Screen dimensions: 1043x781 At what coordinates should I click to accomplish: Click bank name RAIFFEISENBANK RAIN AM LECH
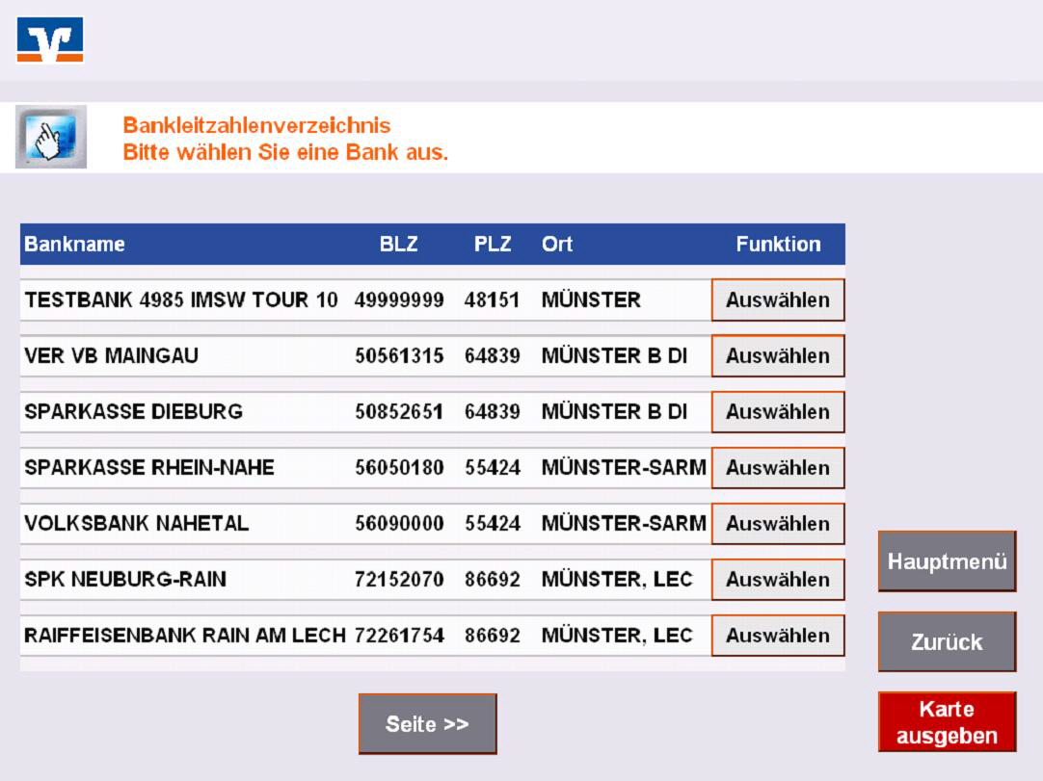tap(185, 635)
